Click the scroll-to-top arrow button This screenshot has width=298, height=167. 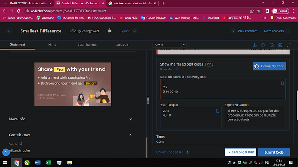point(6,152)
